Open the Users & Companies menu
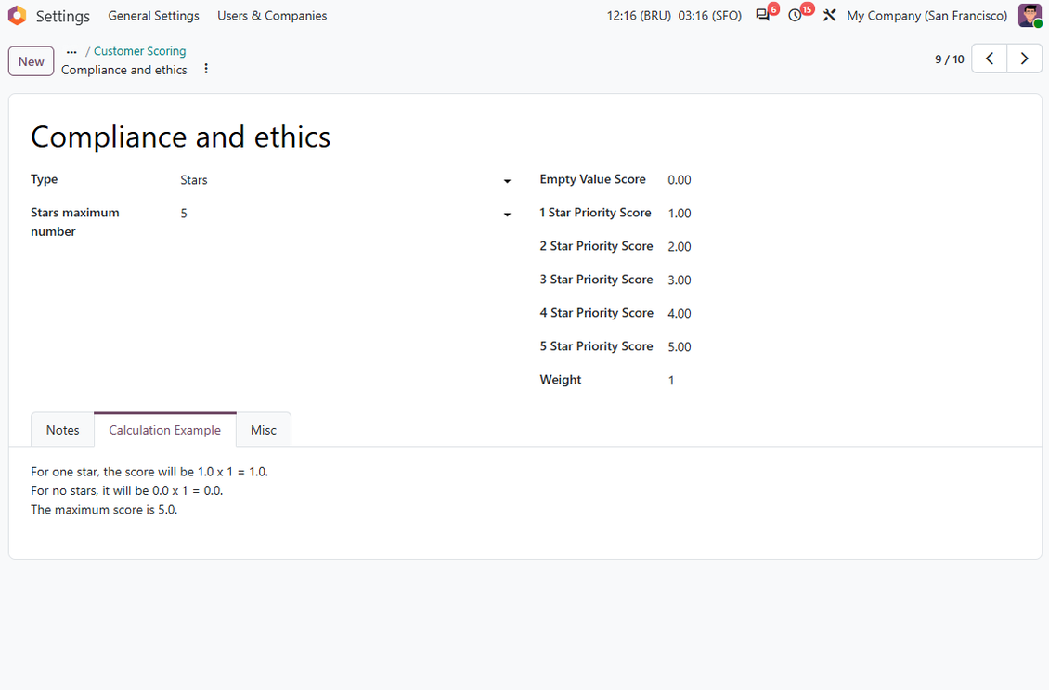Screen dimensions: 1049x690 point(272,16)
